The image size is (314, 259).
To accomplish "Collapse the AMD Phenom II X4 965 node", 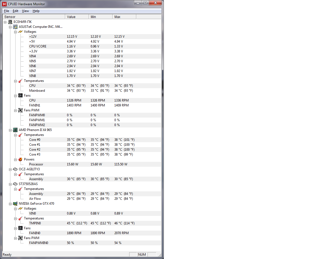I will (10, 130).
